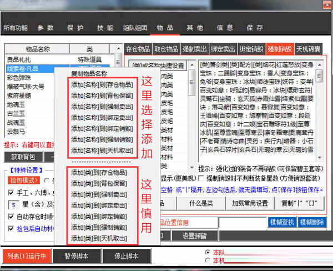This screenshot has height=271, width=333.
Task: Open the 绑定卖出 sub-tab
Action: [x=223, y=49]
